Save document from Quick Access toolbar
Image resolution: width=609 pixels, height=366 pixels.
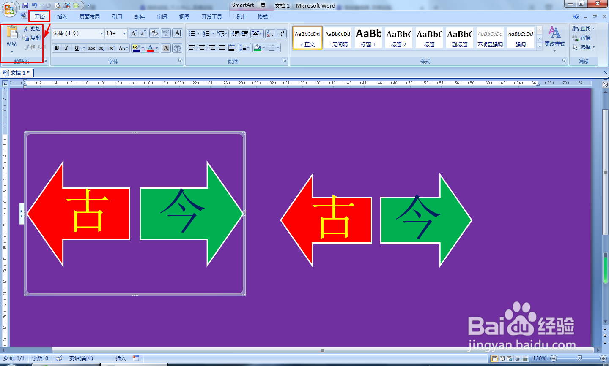tap(25, 5)
